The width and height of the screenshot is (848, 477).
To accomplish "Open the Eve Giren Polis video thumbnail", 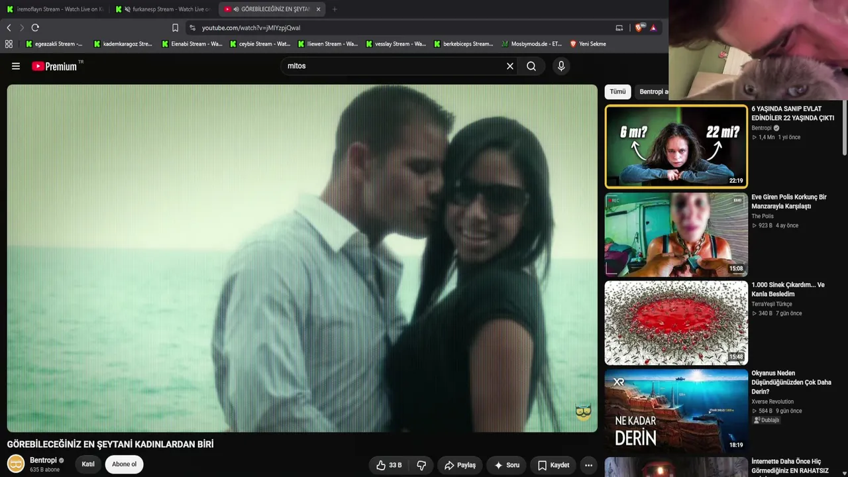I will click(676, 235).
